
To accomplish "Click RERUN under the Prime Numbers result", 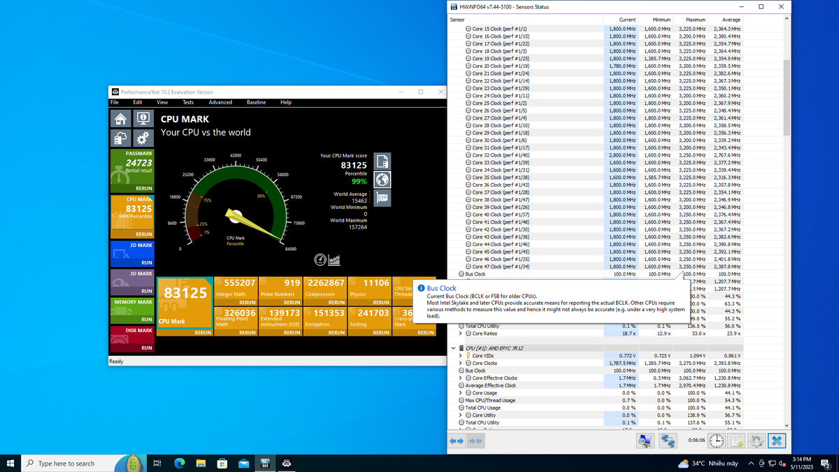I will click(x=292, y=303).
